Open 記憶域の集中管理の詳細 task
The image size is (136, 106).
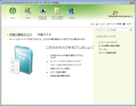coord(60,76)
